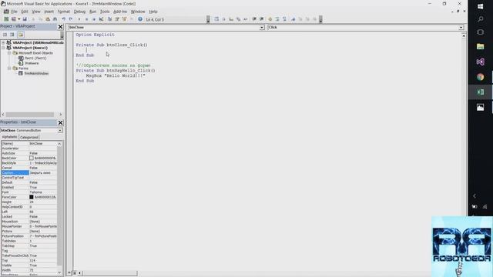Viewport: 493px width, 277px height.
Task: Click the Save toolbar icon
Action: 25,19
